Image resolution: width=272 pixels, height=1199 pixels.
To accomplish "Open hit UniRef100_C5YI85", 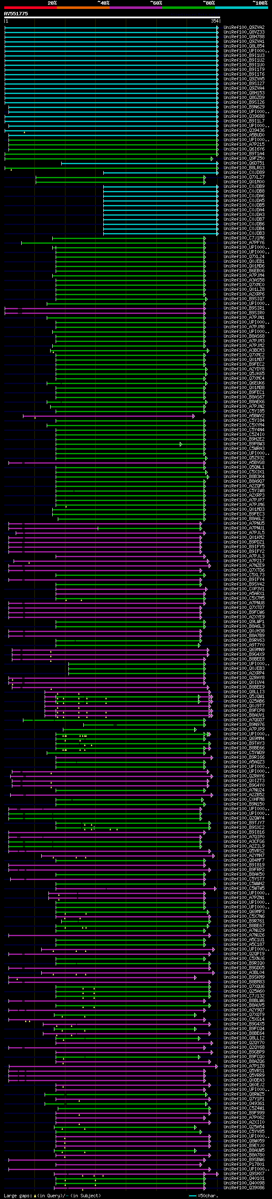I will tap(244, 411).
